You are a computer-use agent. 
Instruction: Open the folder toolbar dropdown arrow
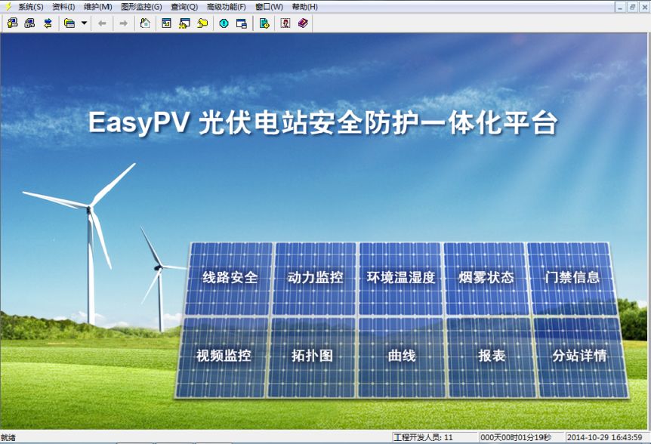(83, 23)
